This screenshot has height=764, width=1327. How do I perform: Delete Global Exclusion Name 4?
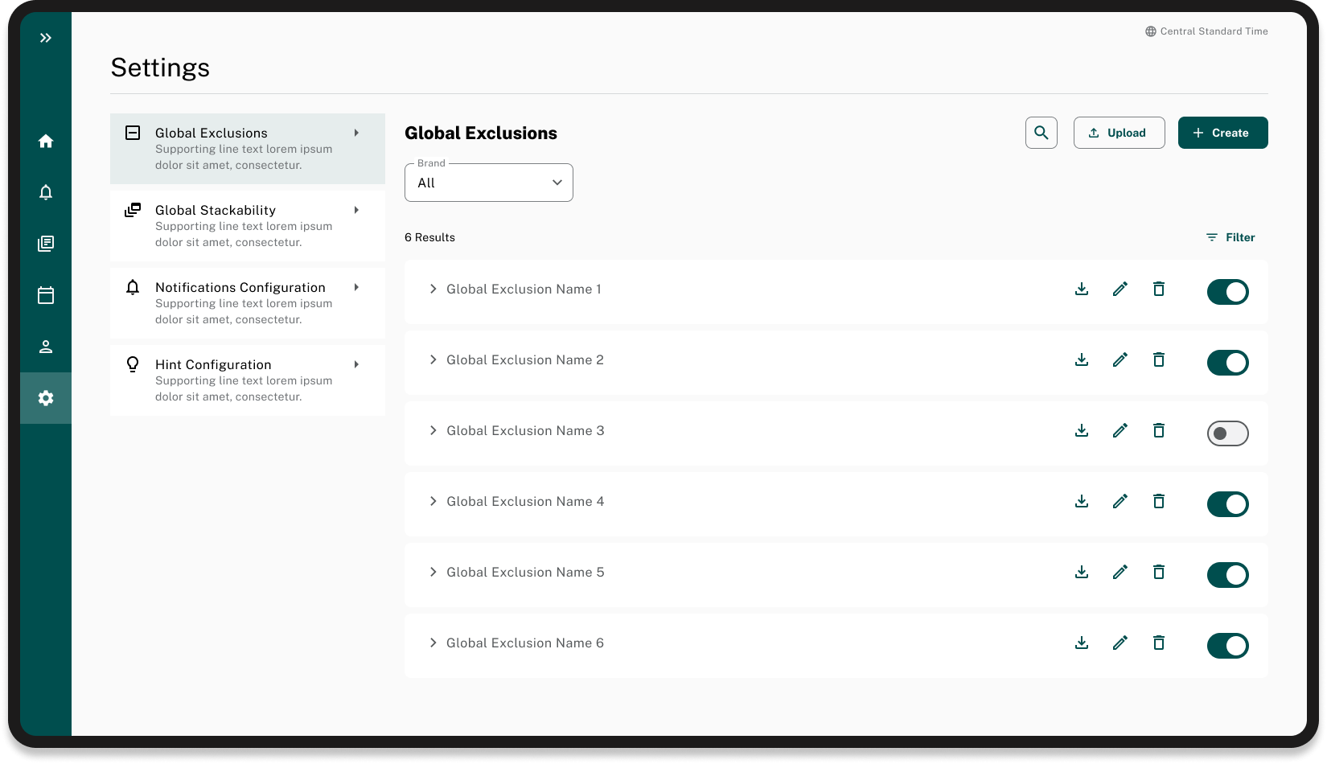point(1159,501)
